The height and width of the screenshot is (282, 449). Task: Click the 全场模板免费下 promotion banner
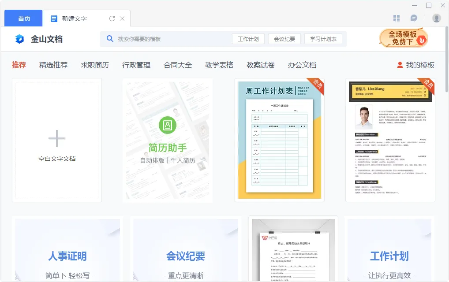tap(403, 38)
